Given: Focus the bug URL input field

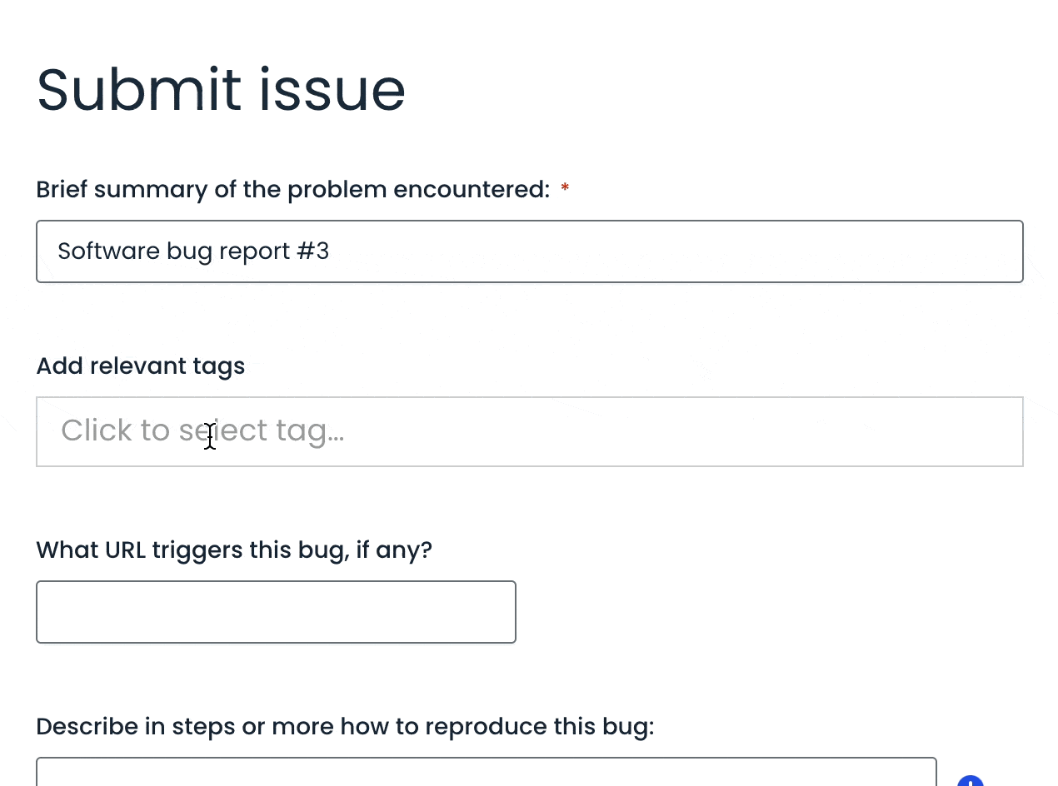Looking at the screenshot, I should (276, 612).
